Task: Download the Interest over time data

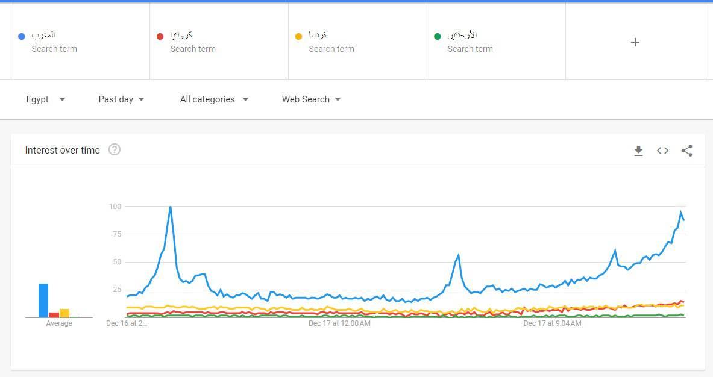Action: coord(638,151)
